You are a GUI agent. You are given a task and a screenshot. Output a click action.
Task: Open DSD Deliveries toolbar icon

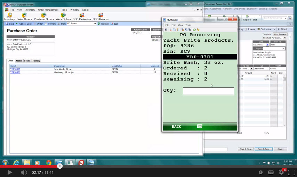click(82, 16)
